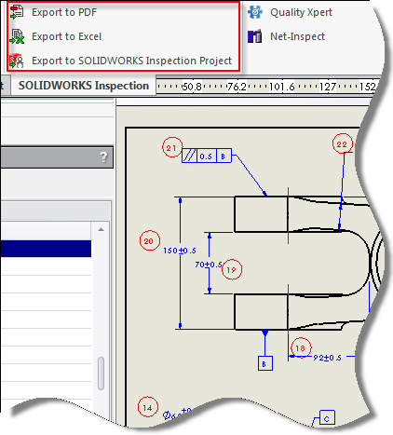This screenshot has height=435, width=393.
Task: Select inspection balloon 19
Action: click(232, 269)
